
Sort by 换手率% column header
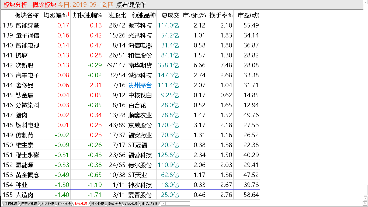pyautogui.click(x=221, y=15)
